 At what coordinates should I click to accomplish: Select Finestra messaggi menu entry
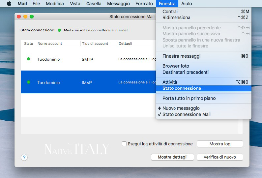204,56
